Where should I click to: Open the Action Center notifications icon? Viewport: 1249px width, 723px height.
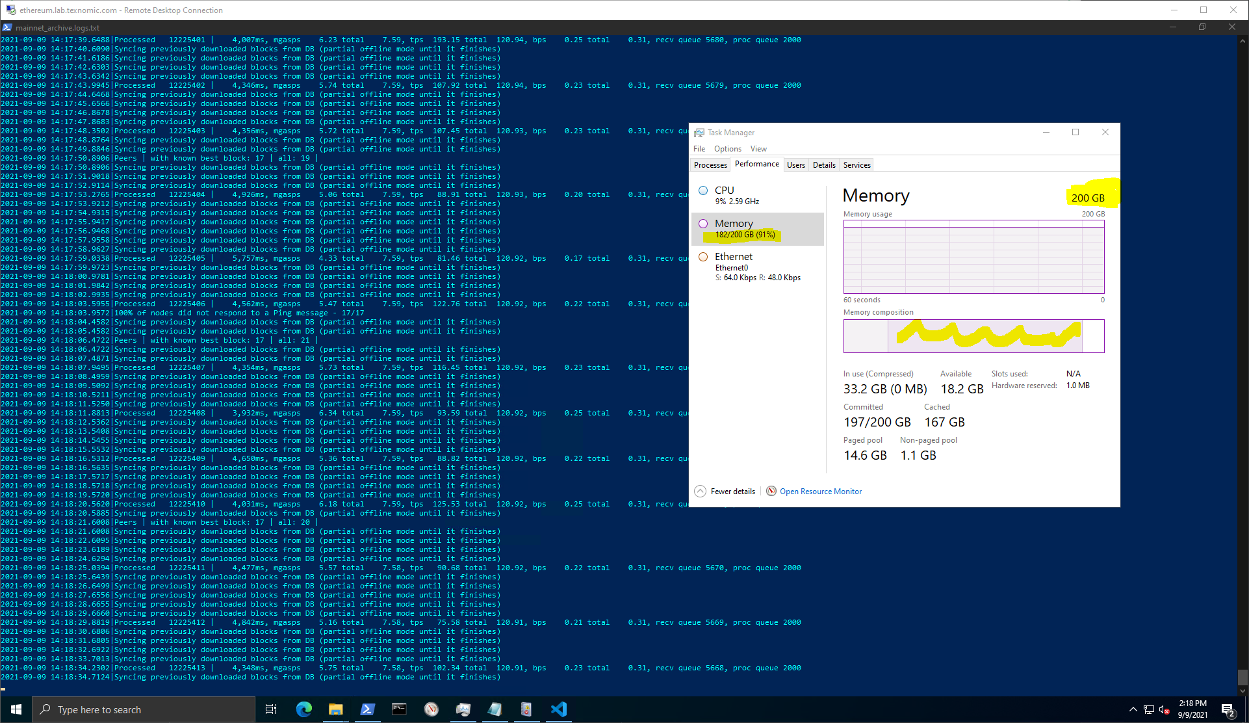click(x=1228, y=709)
